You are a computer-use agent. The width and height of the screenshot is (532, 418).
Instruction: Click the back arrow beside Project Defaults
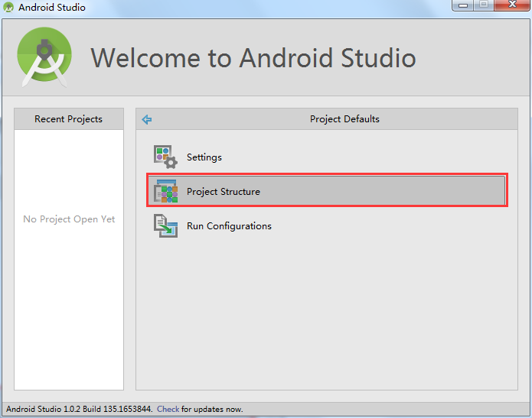pyautogui.click(x=147, y=119)
